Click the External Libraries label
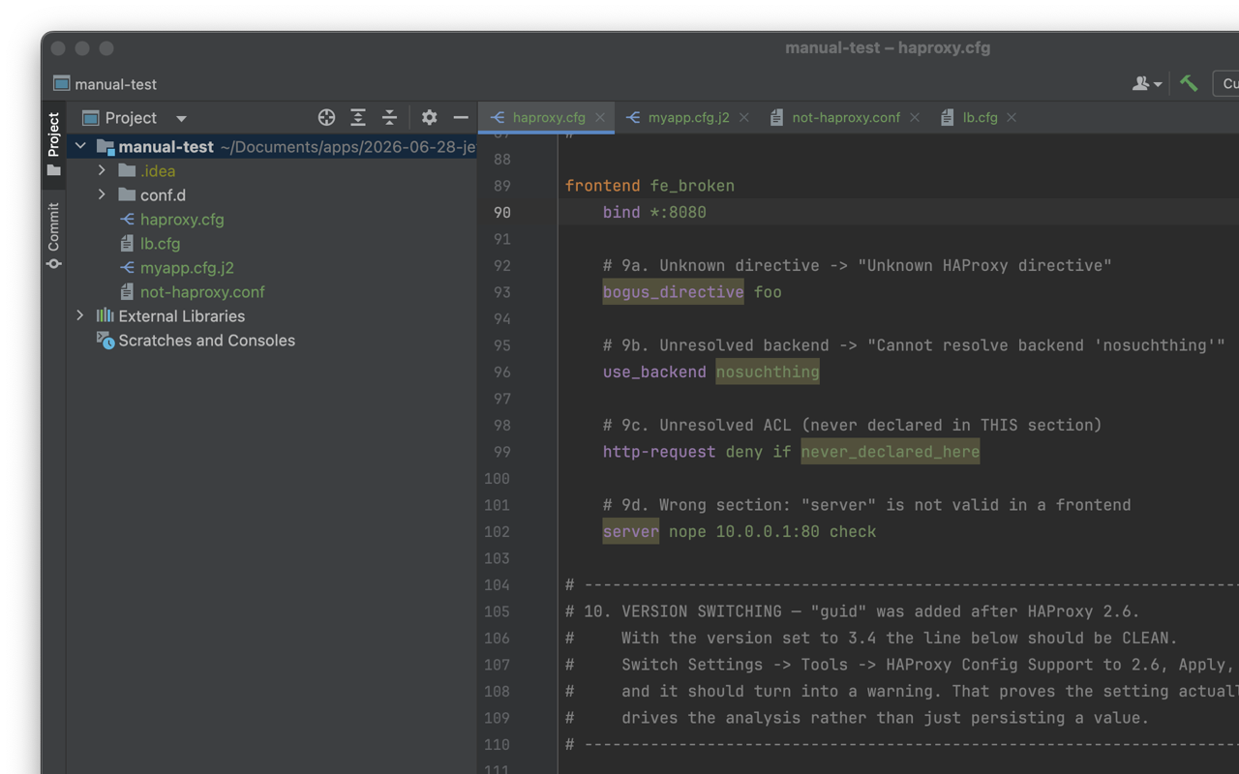1239x774 pixels. (x=181, y=315)
